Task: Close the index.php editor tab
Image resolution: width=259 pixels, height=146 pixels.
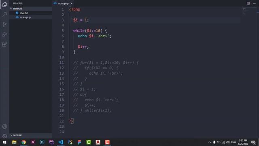Action: point(71,4)
